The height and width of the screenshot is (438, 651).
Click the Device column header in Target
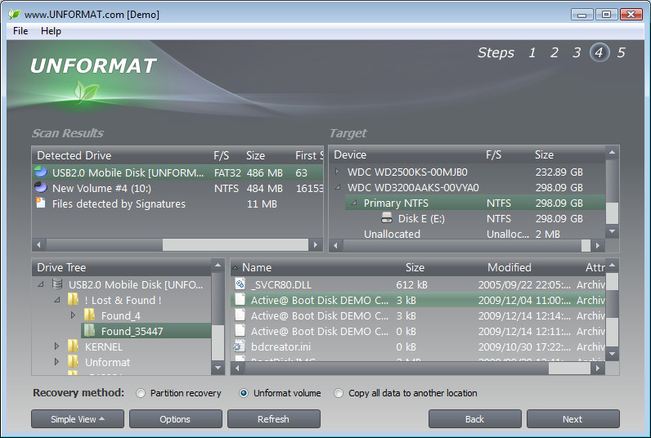tap(350, 154)
